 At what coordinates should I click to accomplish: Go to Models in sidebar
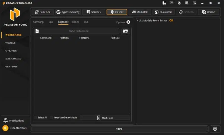point(10,43)
